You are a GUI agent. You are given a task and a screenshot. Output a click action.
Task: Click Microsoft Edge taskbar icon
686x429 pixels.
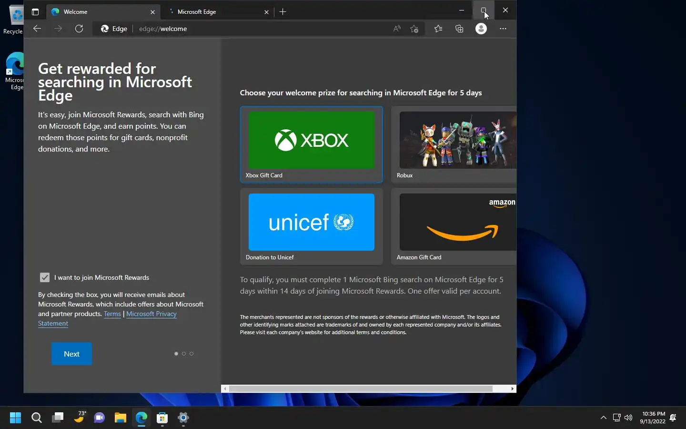tap(141, 418)
